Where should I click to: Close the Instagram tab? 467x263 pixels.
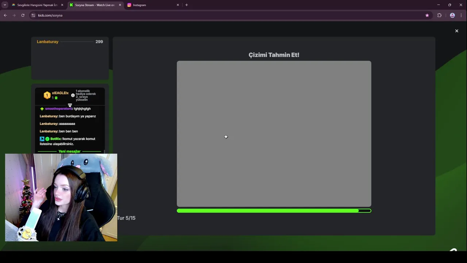(178, 5)
